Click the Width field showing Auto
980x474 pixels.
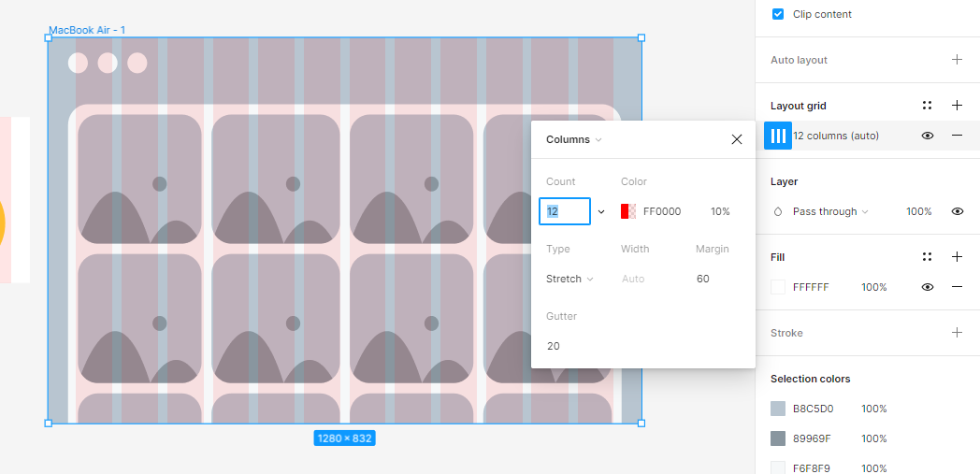633,280
